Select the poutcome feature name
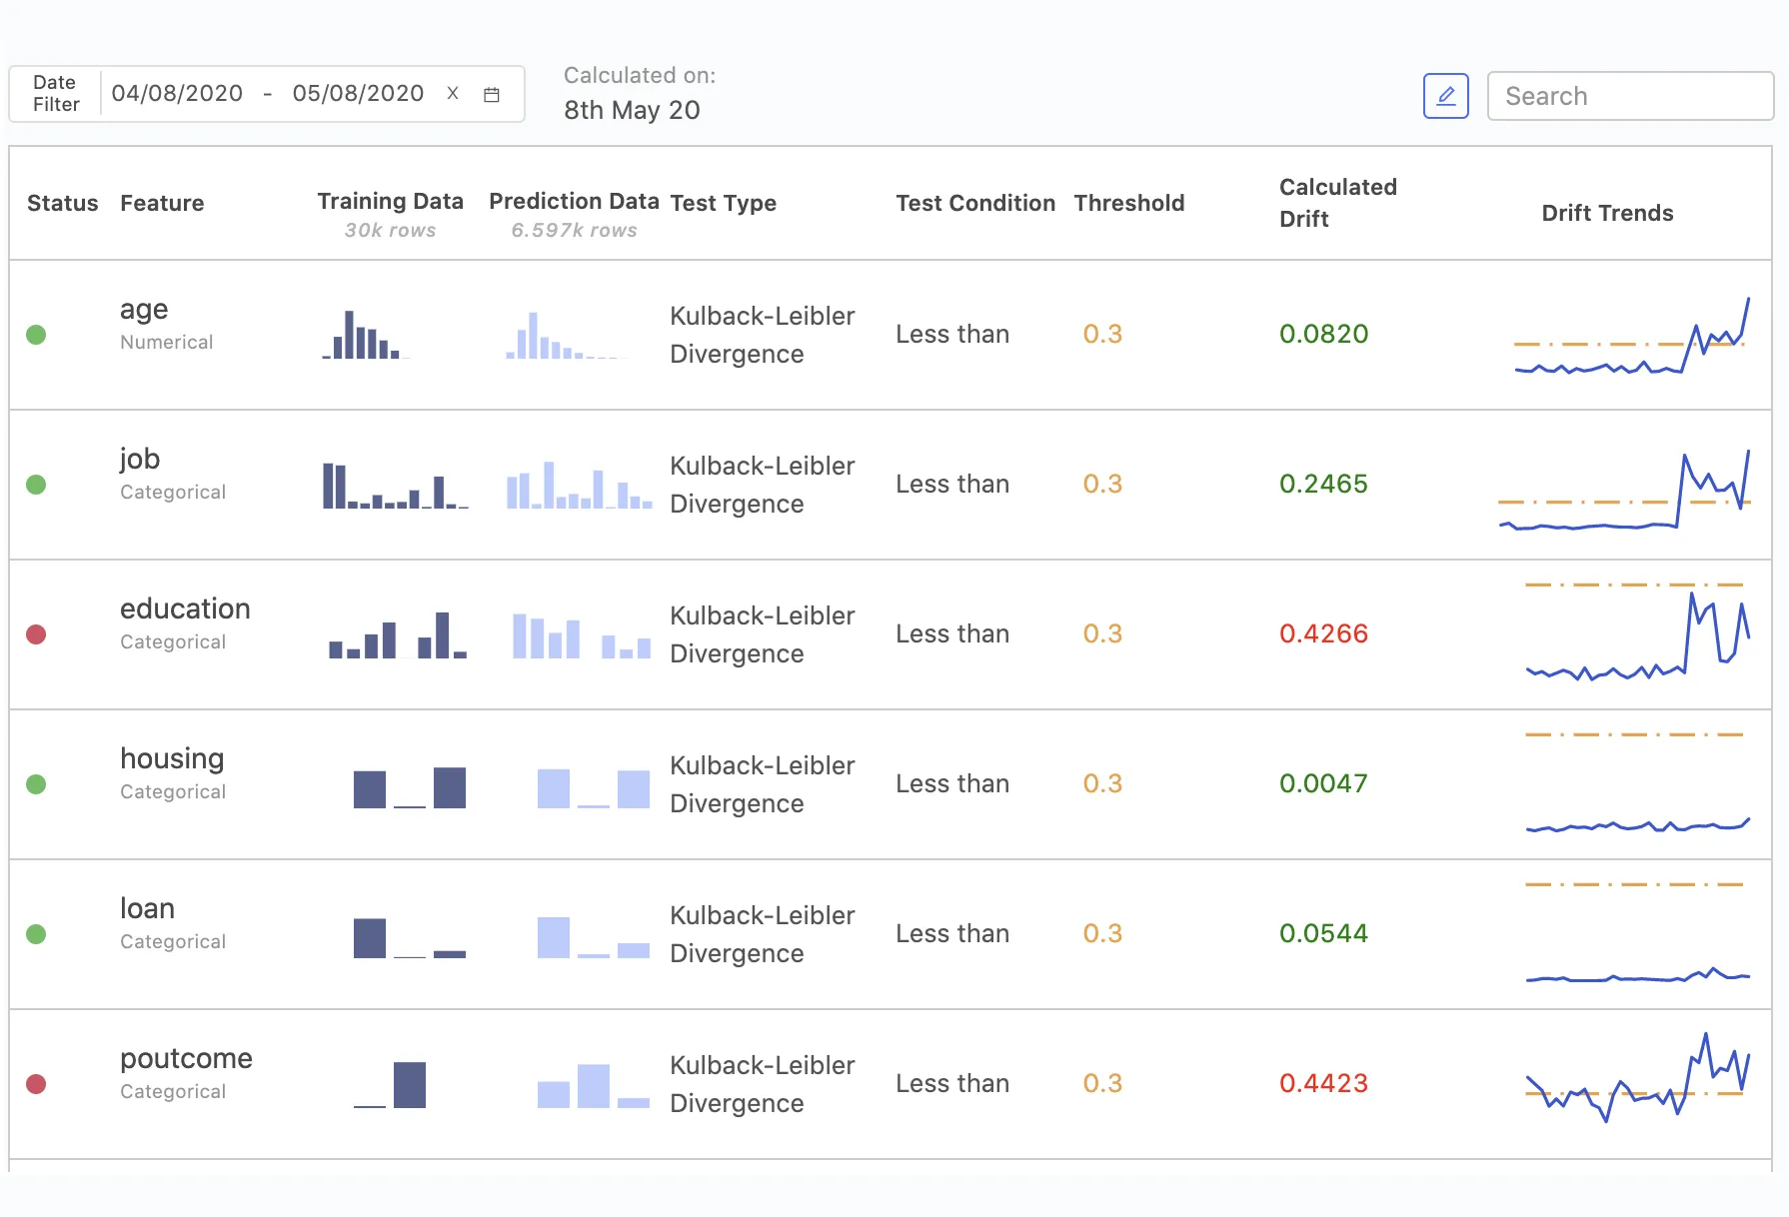This screenshot has width=1789, height=1217. tap(186, 1058)
